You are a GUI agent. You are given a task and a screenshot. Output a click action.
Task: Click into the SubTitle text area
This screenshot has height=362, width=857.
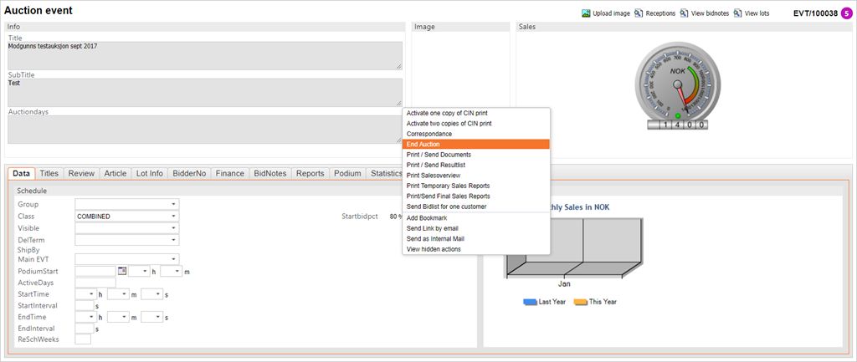click(x=204, y=92)
